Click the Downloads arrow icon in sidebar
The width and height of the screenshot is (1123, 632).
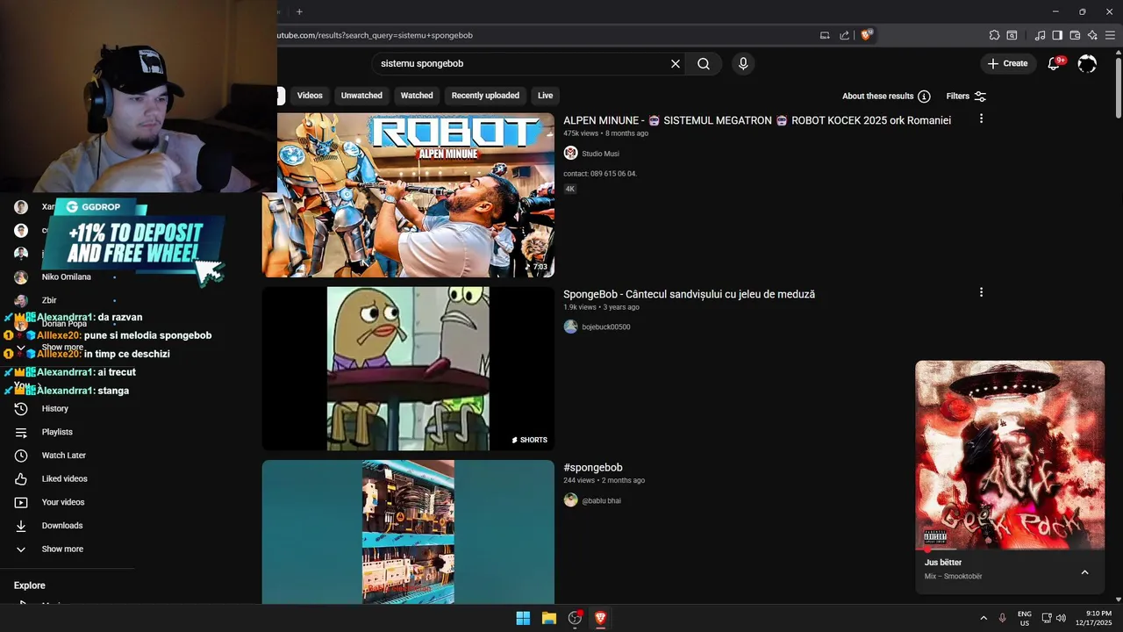pos(21,526)
